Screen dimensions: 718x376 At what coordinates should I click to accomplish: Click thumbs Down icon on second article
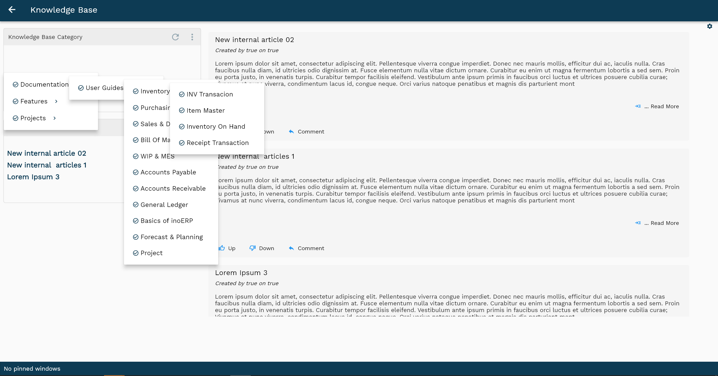click(x=252, y=248)
